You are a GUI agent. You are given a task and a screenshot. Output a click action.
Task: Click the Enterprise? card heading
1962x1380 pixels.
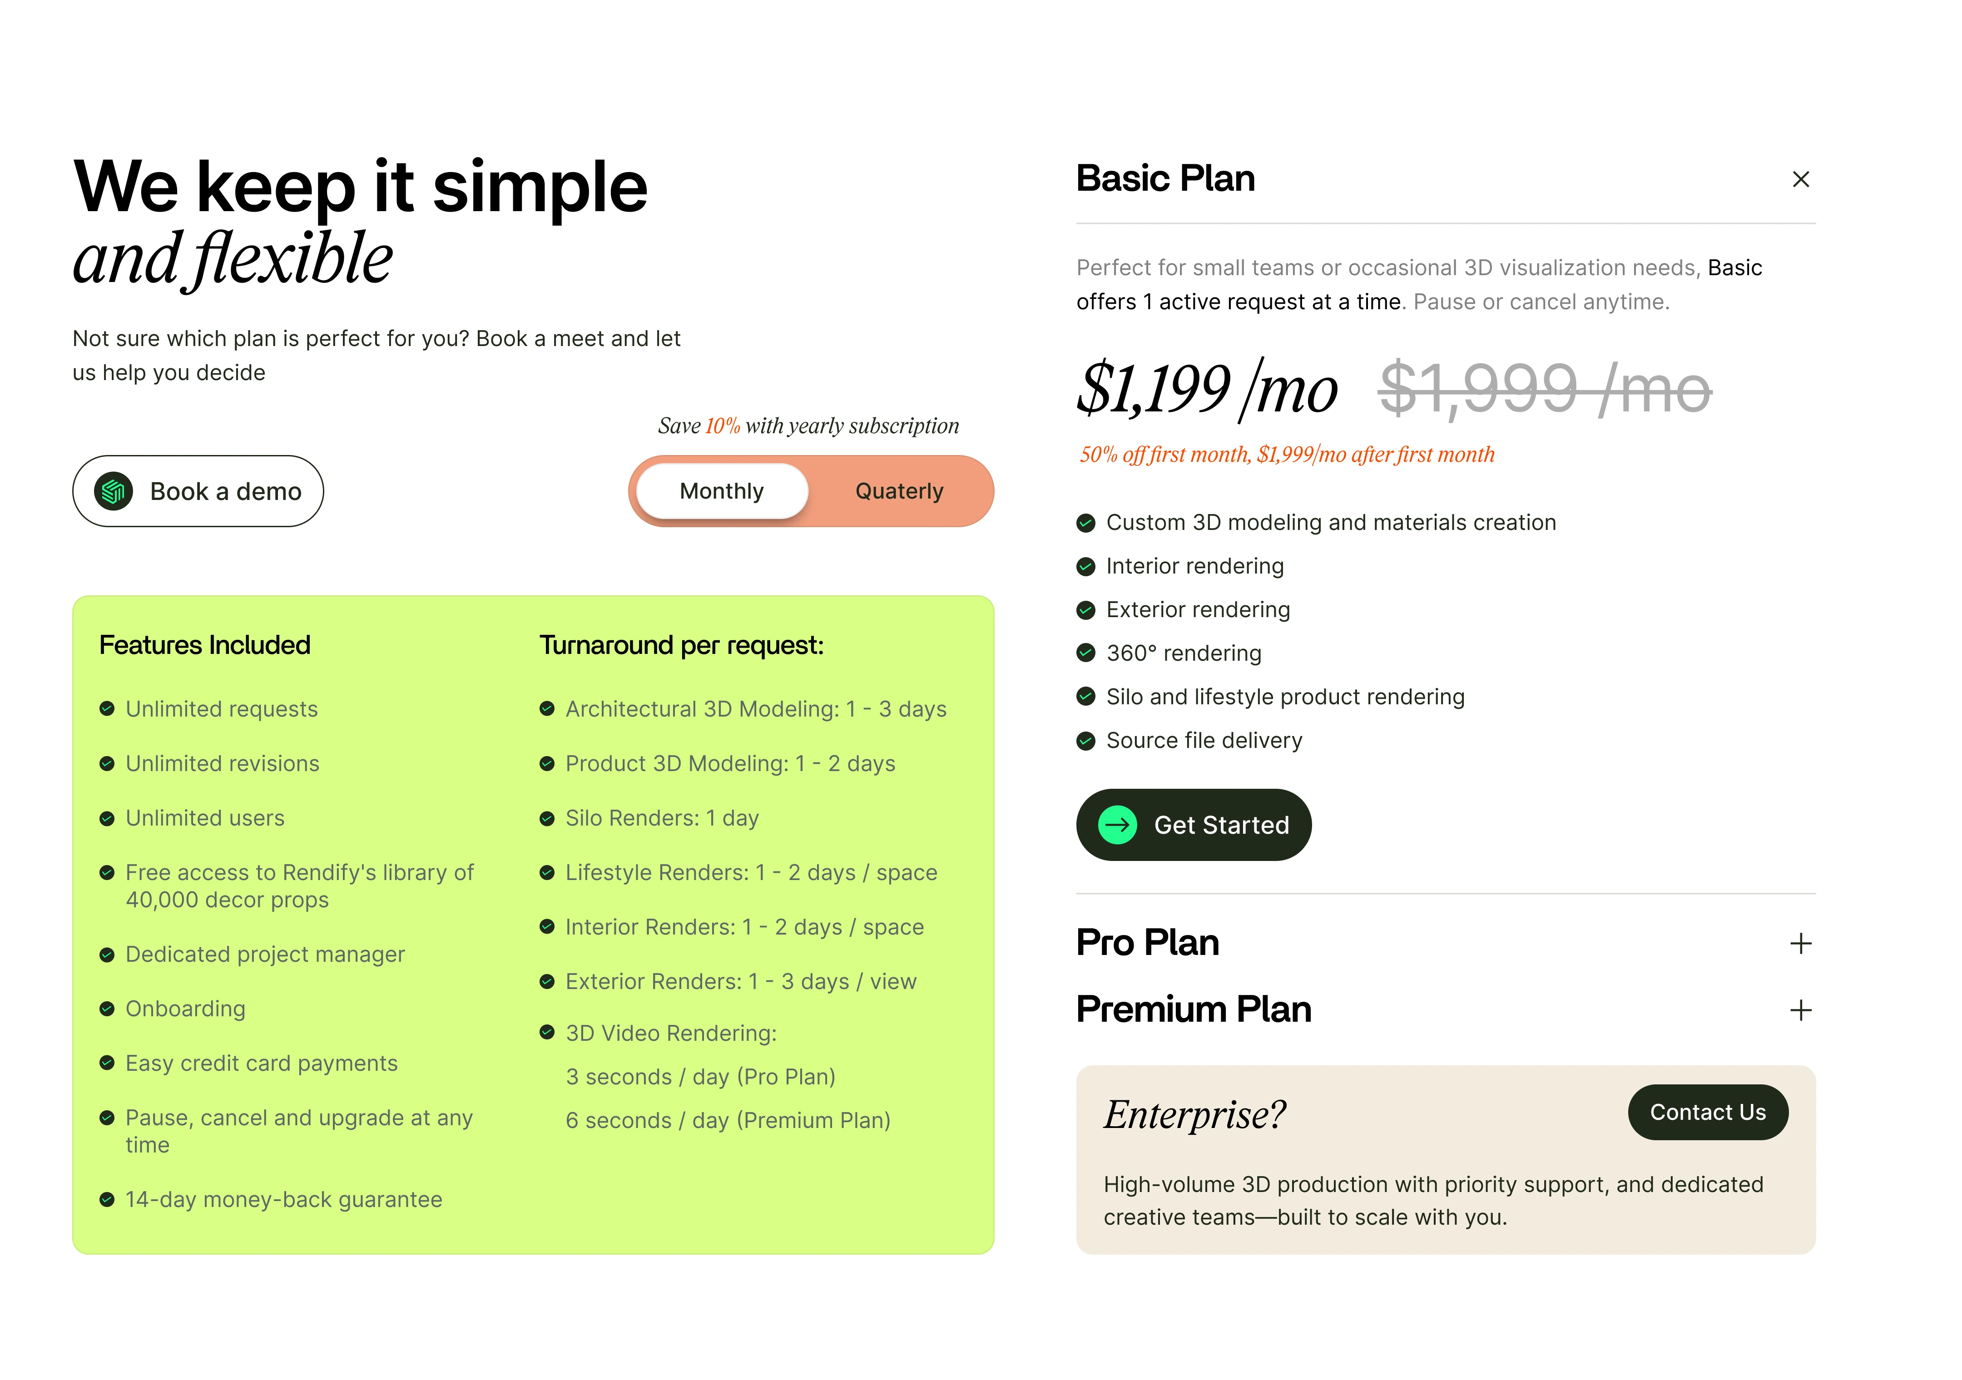pos(1194,1114)
